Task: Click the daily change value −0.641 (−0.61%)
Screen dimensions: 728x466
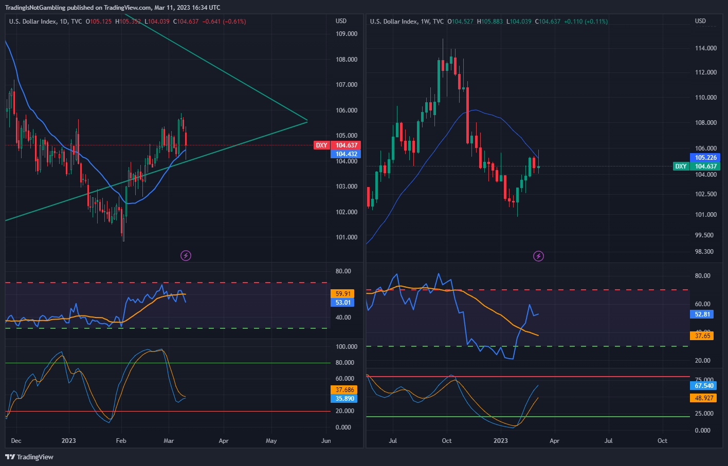Action: click(x=224, y=22)
